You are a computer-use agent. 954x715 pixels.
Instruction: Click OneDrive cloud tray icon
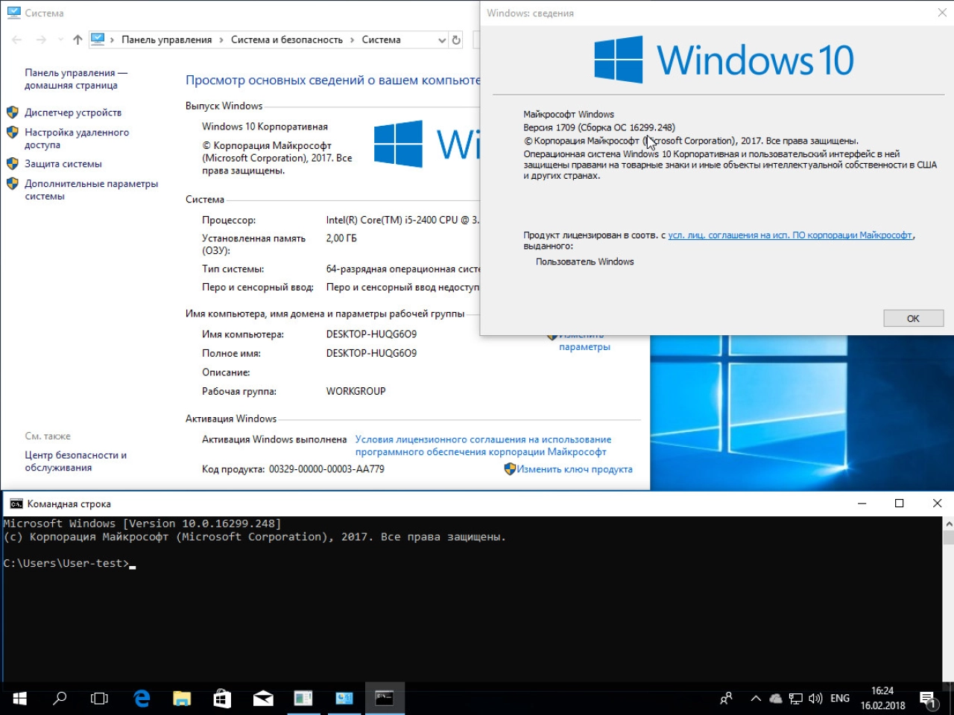[776, 698]
